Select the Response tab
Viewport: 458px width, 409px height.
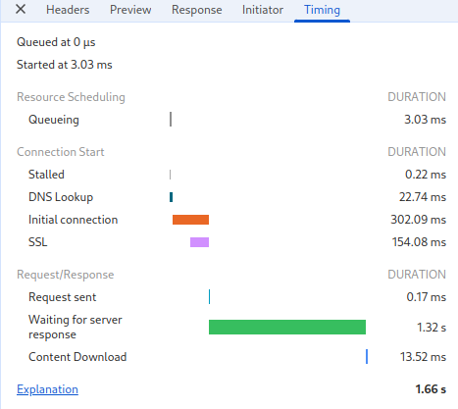click(x=197, y=10)
